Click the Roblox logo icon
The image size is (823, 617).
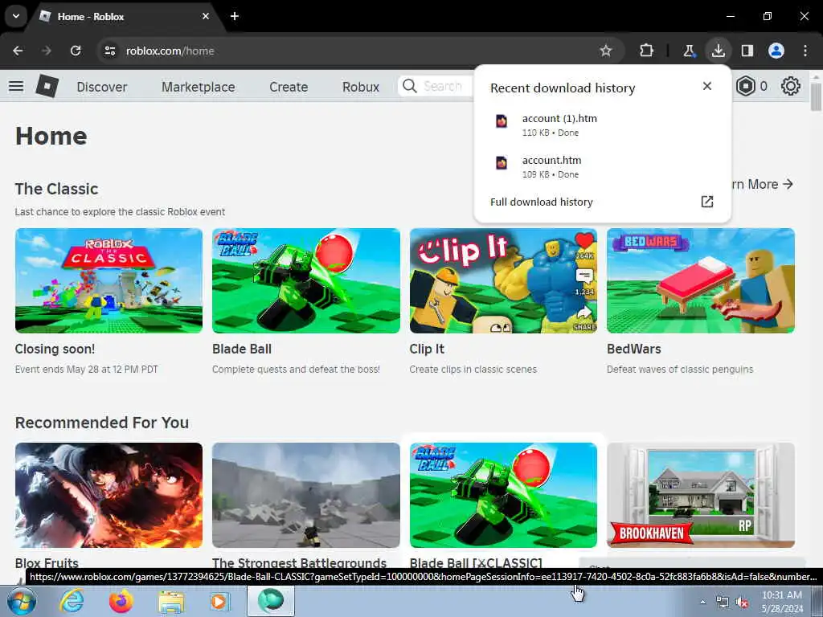point(47,86)
